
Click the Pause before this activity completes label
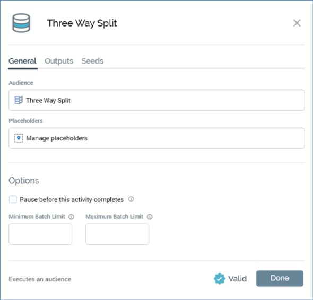(x=72, y=199)
